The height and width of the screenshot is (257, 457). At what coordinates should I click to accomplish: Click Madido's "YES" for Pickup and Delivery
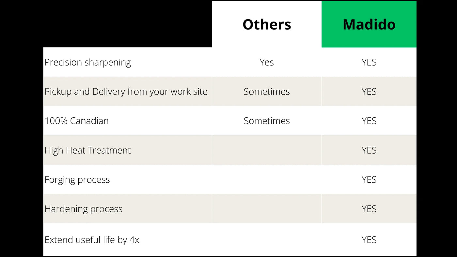point(369,92)
